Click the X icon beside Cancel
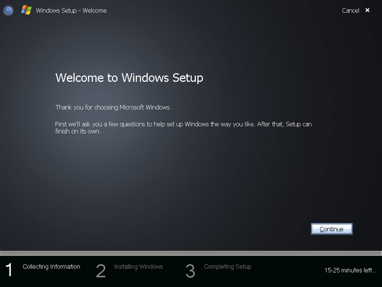The width and height of the screenshot is (382, 287). 367,10
